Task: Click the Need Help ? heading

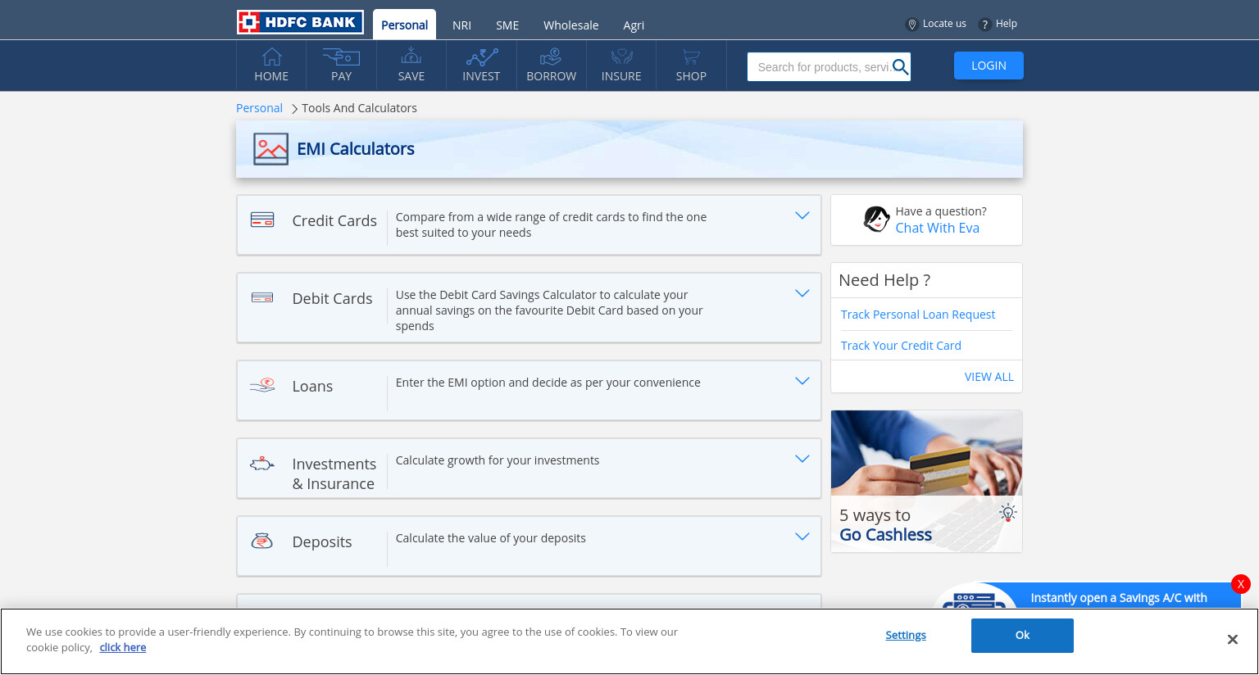Action: coord(884,280)
